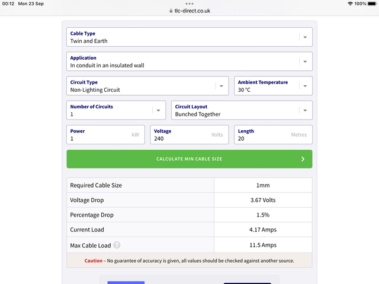Click the Length metres input field
Screen dimensions: 379x284
tap(273, 135)
